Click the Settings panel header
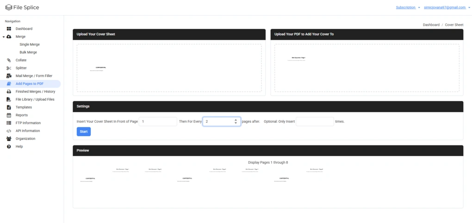The height and width of the screenshot is (223, 472). click(x=268, y=106)
